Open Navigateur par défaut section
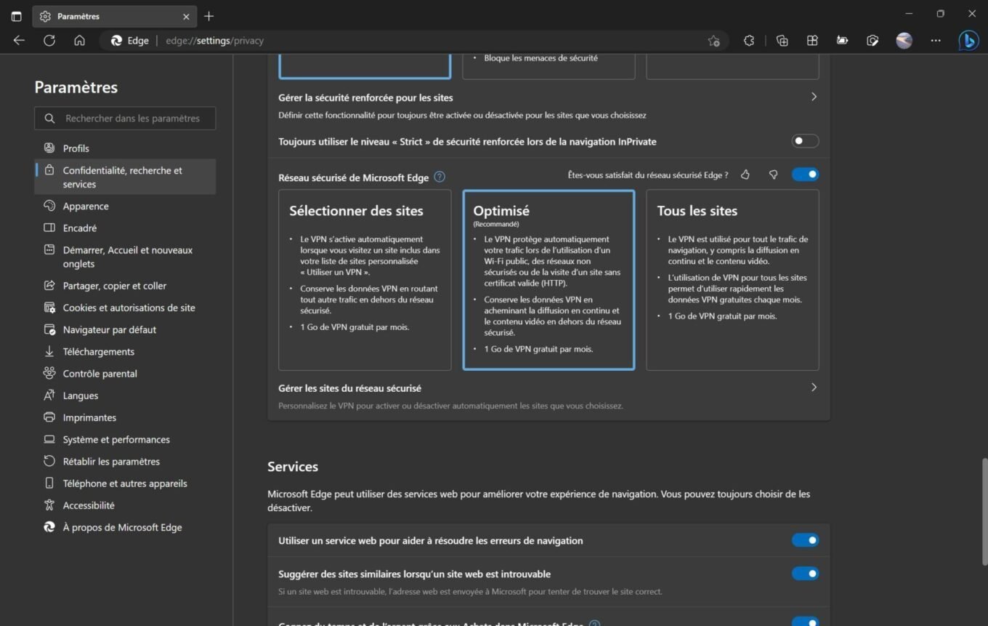This screenshot has width=988, height=626. coord(125,330)
